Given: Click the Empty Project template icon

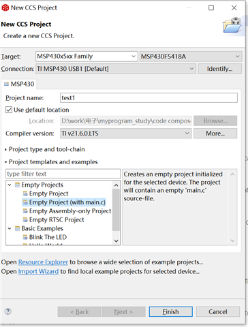Looking at the screenshot, I should tap(25, 193).
